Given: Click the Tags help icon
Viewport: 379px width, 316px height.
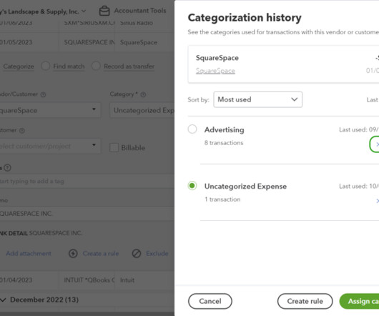Looking at the screenshot, I should point(7,167).
